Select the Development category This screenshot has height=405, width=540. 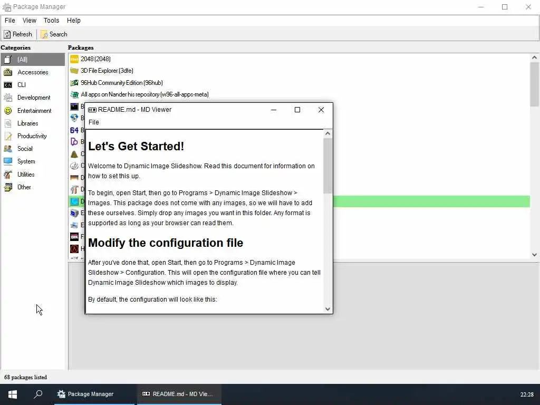click(33, 98)
